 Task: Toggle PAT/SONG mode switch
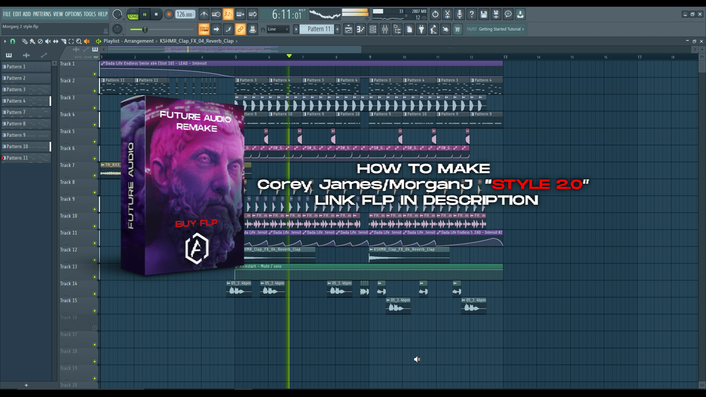(133, 14)
